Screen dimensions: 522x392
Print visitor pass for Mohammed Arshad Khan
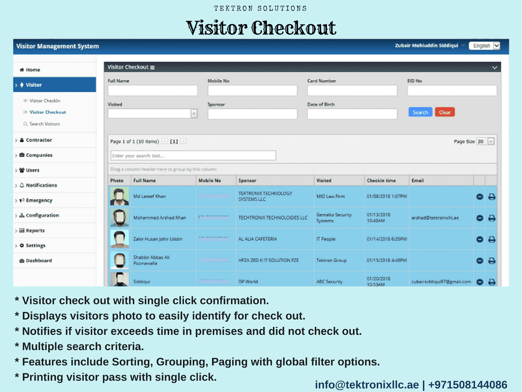[x=492, y=218]
